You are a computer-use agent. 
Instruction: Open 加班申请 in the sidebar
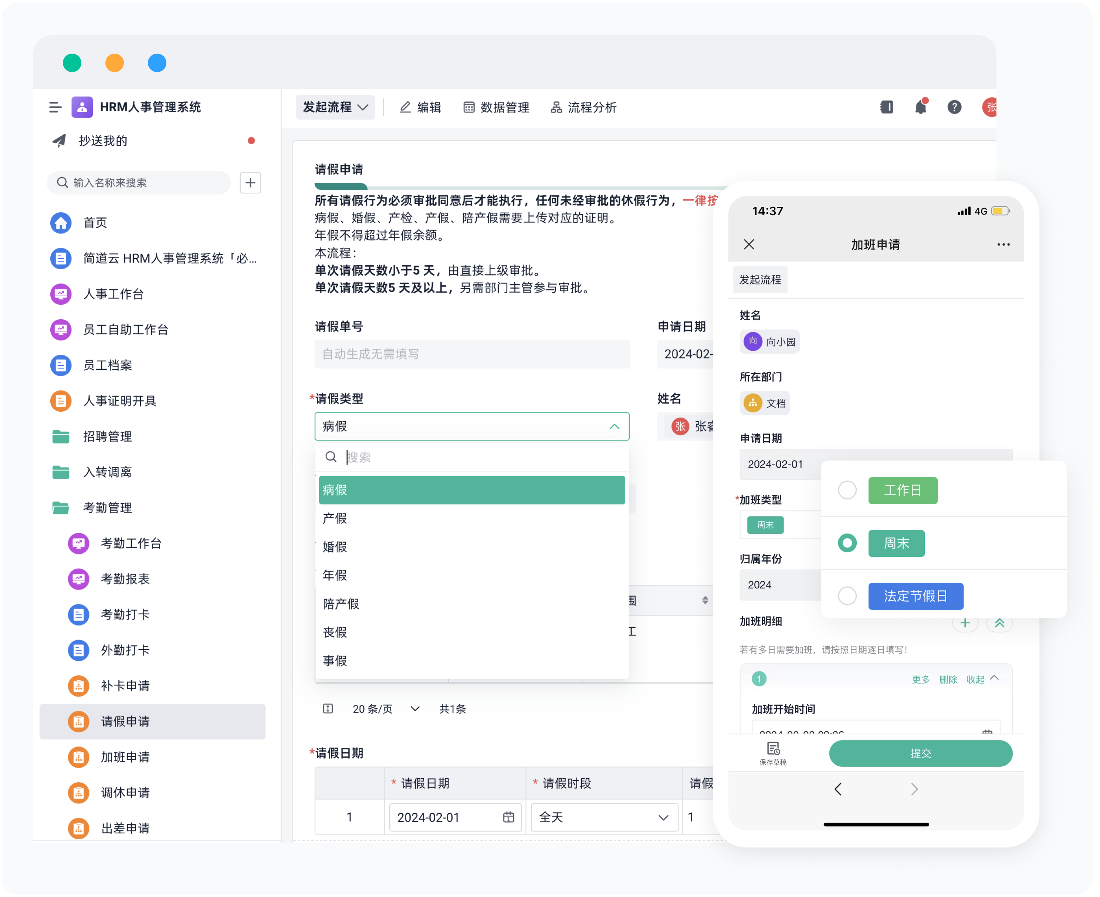click(125, 757)
